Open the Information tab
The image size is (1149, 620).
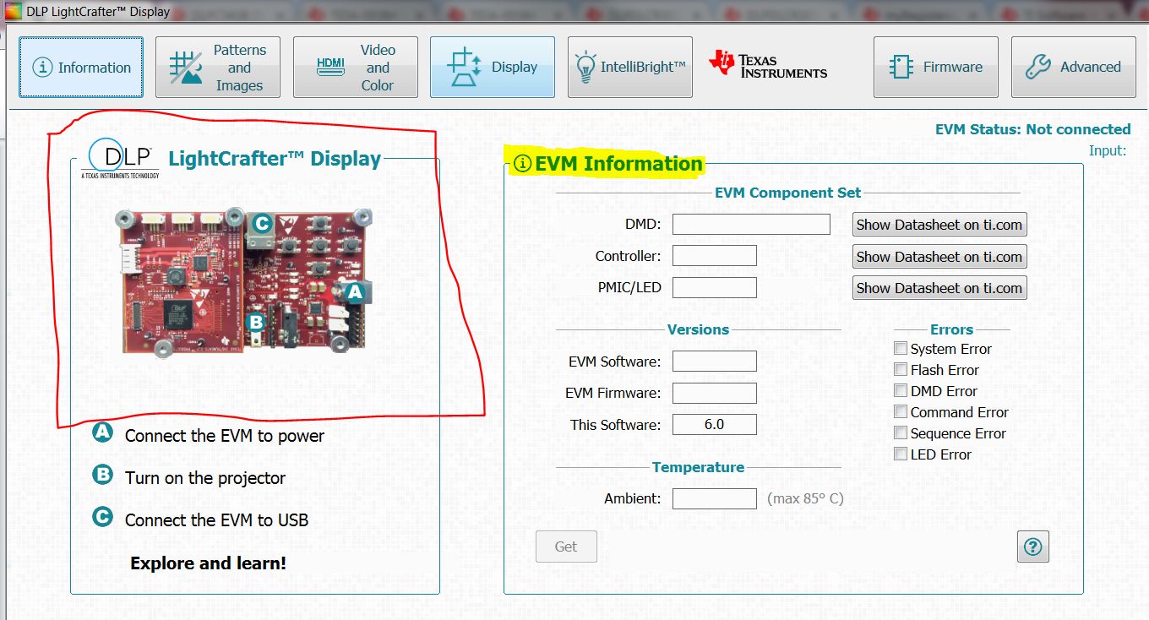[81, 68]
